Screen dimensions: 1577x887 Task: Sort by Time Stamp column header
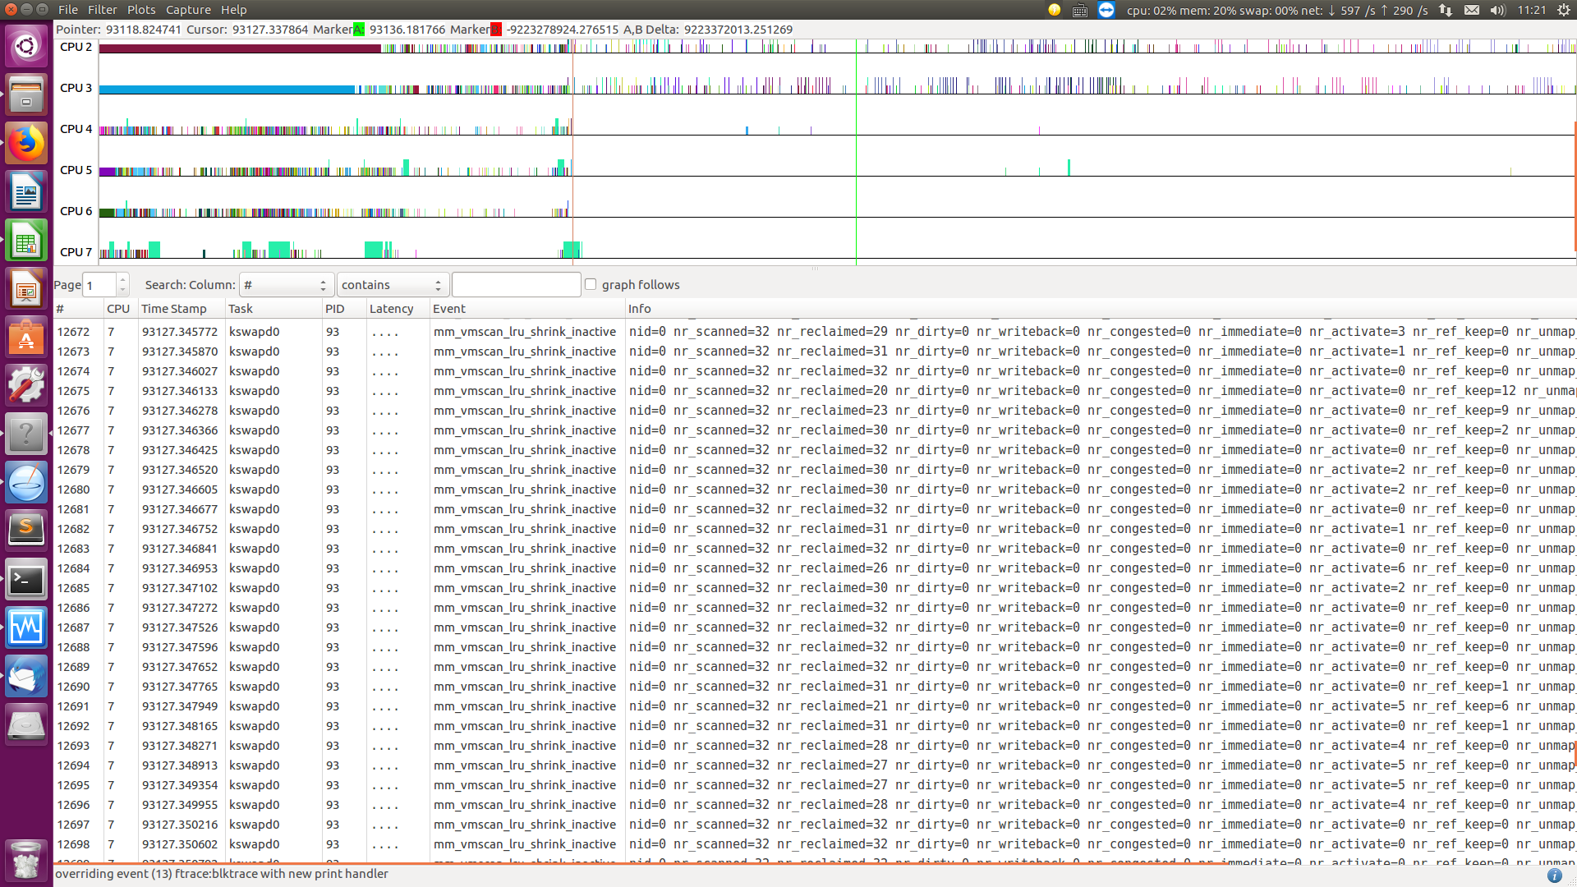click(x=174, y=309)
